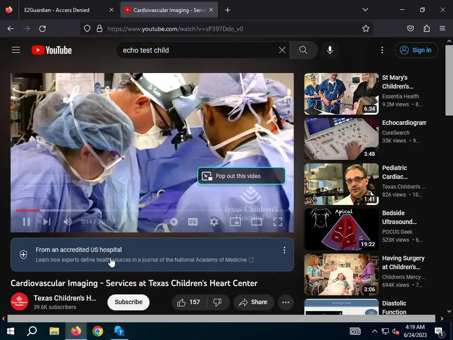453x340 pixels.
Task: Mute the video volume speaker icon
Action: pyautogui.click(x=67, y=222)
